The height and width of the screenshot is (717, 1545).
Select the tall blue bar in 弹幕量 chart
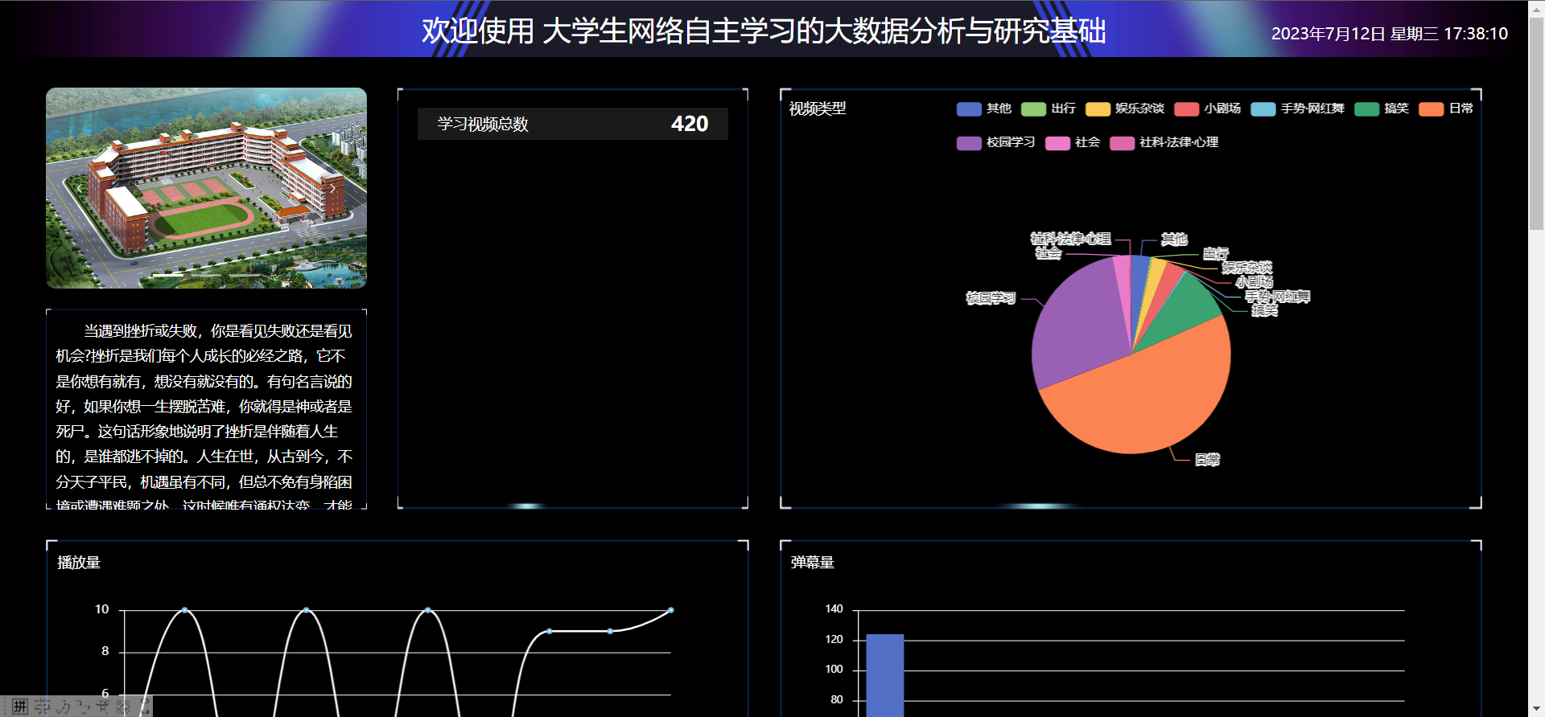[885, 675]
